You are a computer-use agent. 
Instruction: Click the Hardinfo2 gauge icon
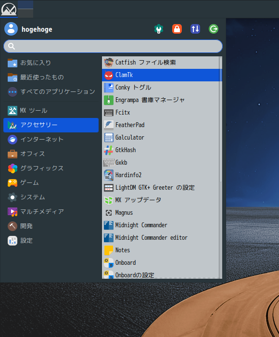coord(109,175)
